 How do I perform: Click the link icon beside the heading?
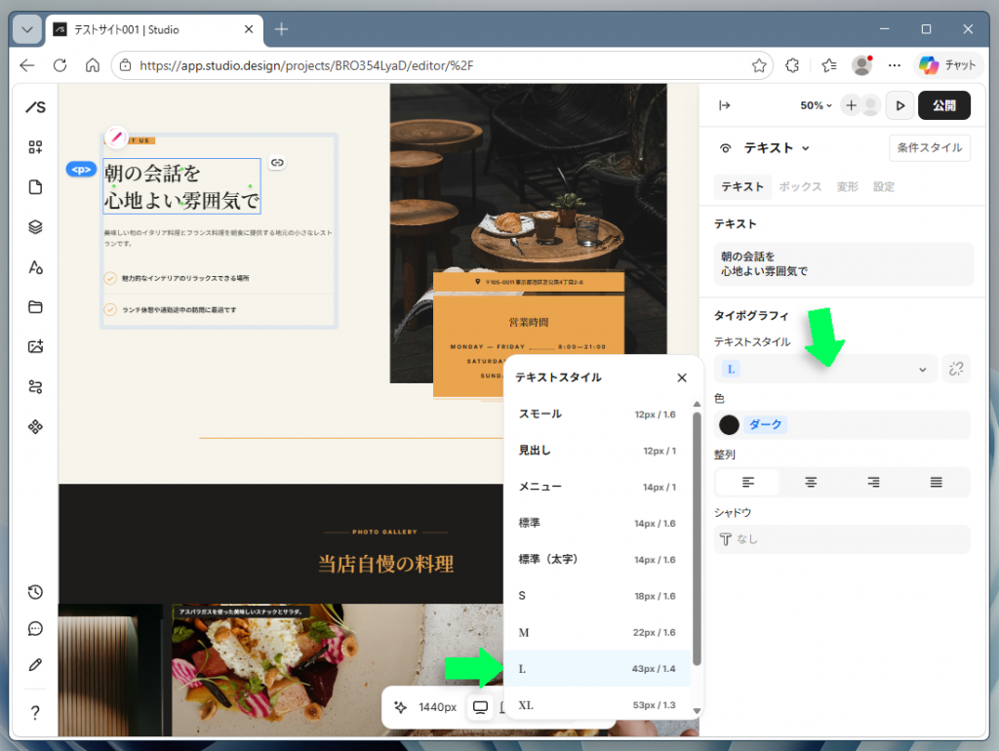pyautogui.click(x=277, y=163)
